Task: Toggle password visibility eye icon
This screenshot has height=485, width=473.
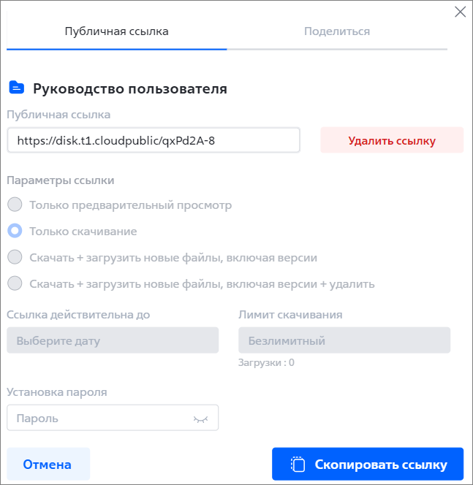Action: point(200,419)
